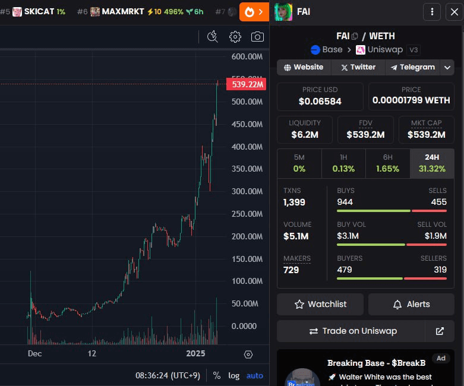Click the orange trending fire button
This screenshot has width=464, height=386.
(x=254, y=11)
